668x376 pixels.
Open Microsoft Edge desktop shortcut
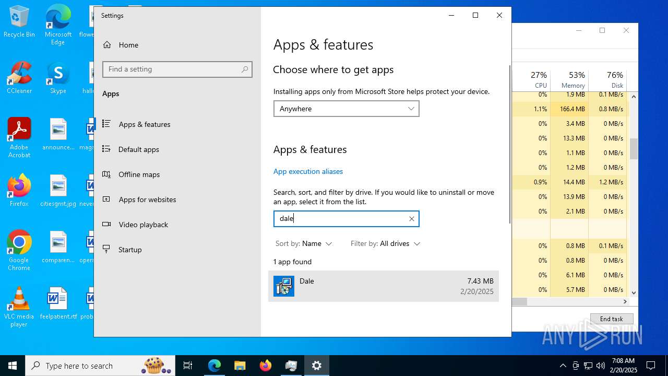(58, 25)
